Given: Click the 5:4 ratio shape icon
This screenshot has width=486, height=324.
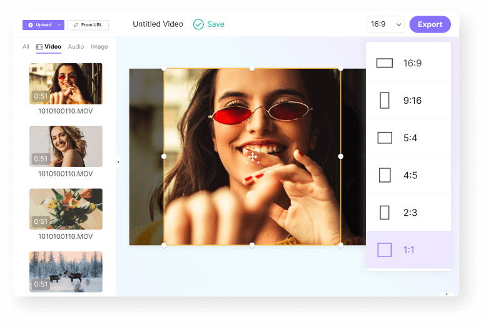Looking at the screenshot, I should (384, 138).
